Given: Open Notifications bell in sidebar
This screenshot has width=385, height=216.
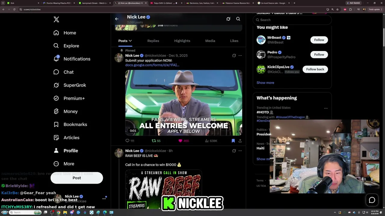Looking at the screenshot, I should (72, 59).
